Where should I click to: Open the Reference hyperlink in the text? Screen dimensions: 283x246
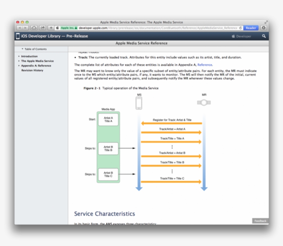click(x=205, y=65)
